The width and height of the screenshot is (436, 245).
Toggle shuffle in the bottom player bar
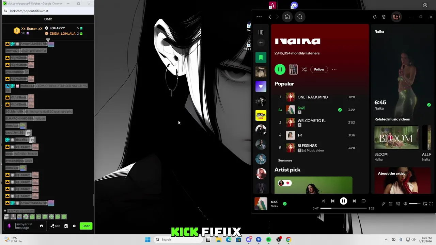coord(323,201)
